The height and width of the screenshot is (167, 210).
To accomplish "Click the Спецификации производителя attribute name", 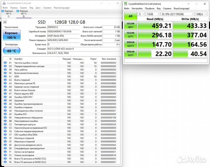I will pyautogui.click(x=29, y=148).
